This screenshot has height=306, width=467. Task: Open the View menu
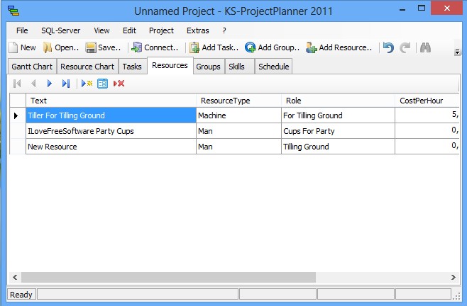[x=101, y=30]
